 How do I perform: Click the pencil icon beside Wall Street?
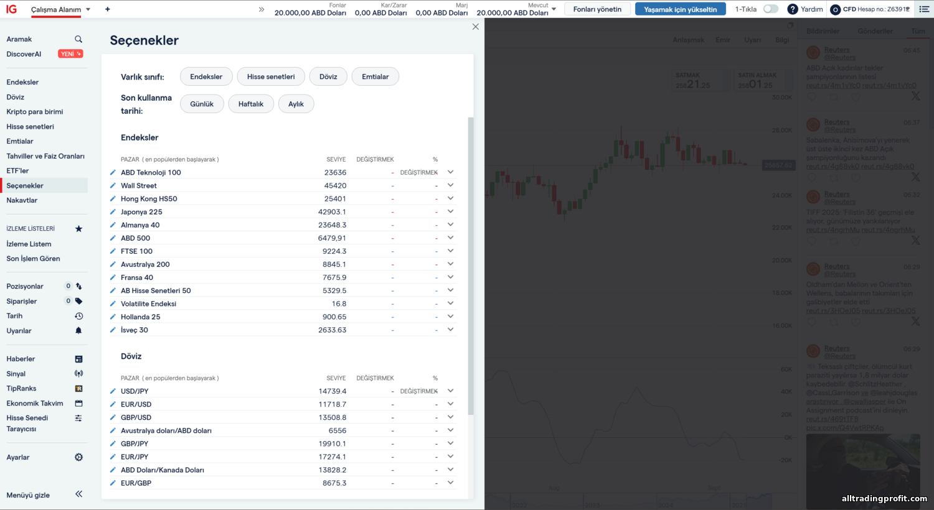point(113,185)
